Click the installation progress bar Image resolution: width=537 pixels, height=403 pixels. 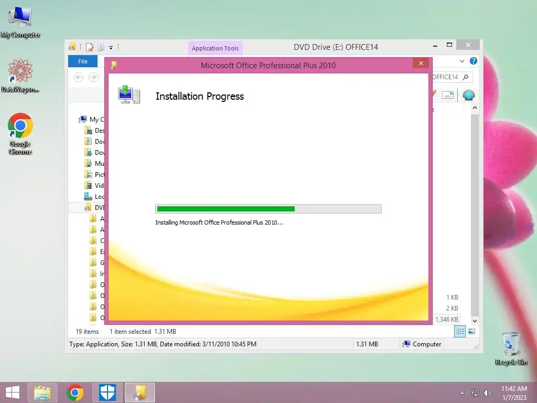pos(268,209)
